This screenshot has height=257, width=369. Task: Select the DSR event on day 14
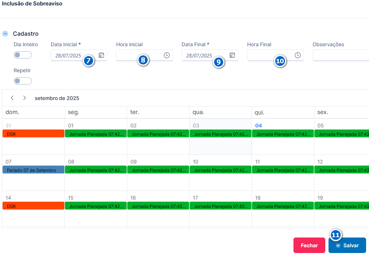(x=33, y=206)
